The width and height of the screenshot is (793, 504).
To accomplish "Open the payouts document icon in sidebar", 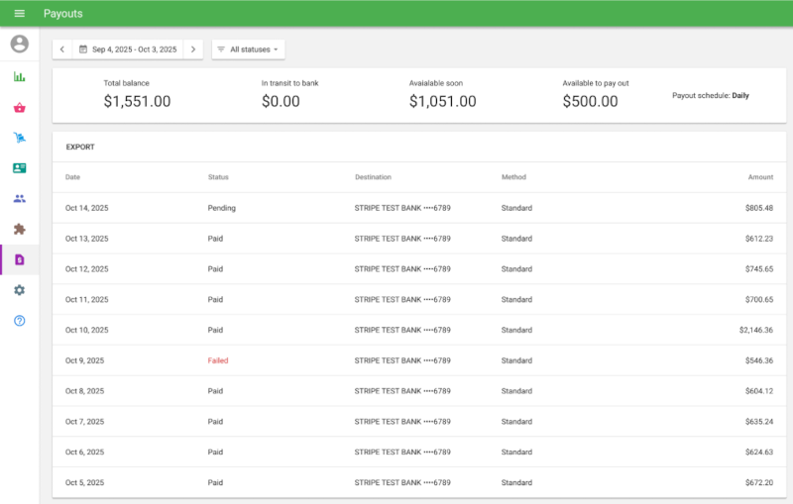I will [x=19, y=259].
